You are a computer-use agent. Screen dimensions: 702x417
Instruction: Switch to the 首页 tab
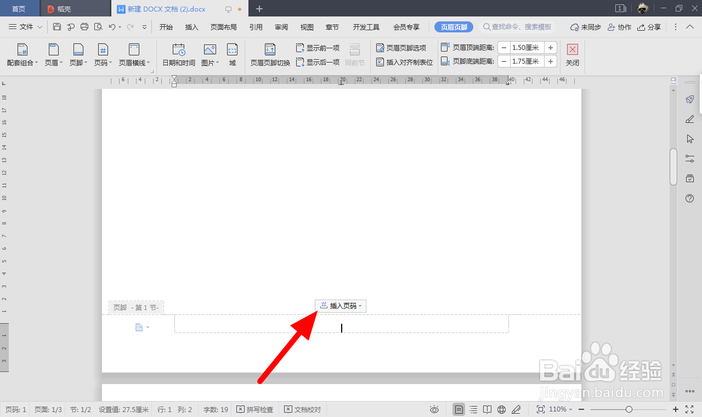(19, 9)
